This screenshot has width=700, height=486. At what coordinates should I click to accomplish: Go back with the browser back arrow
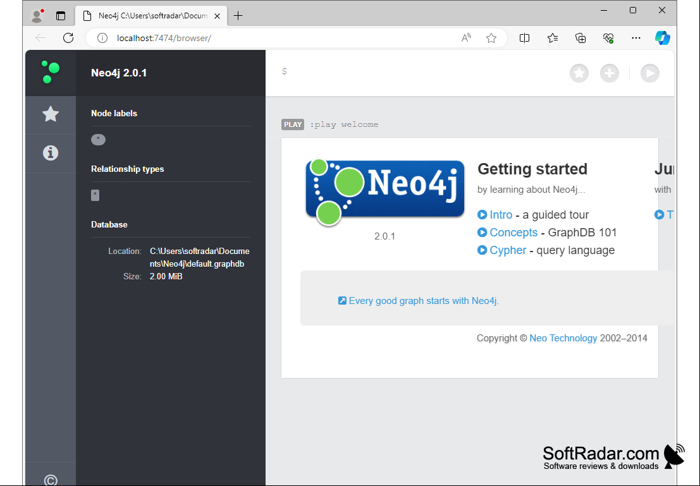point(40,38)
